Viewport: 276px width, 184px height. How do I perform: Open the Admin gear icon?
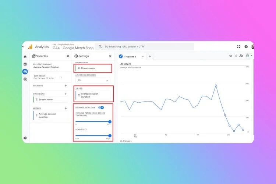point(25,138)
